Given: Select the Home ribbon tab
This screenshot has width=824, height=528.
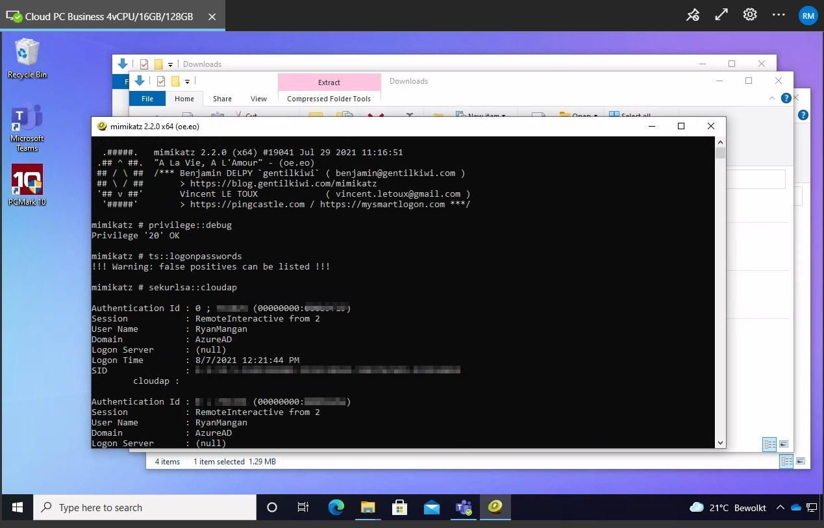Looking at the screenshot, I should (x=184, y=99).
